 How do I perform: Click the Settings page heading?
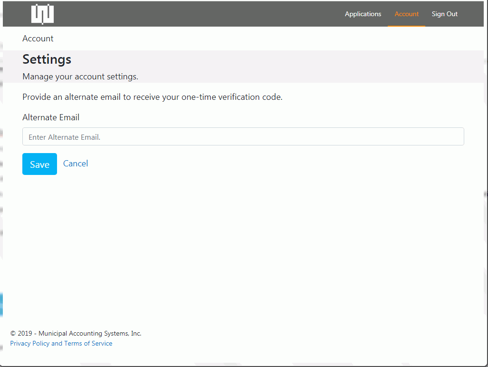pyautogui.click(x=47, y=59)
